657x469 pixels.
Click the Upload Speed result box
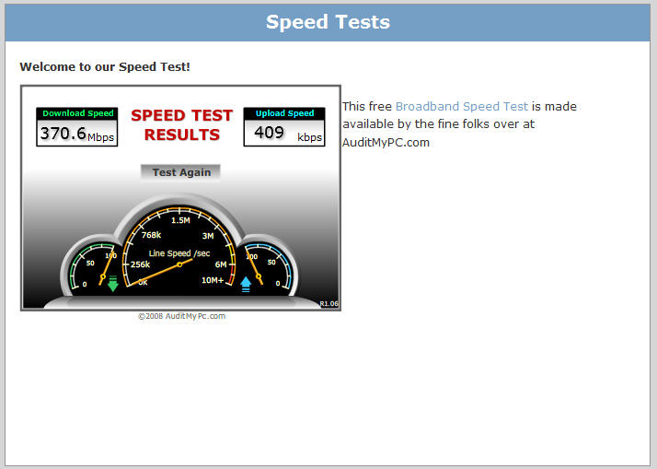pos(283,127)
